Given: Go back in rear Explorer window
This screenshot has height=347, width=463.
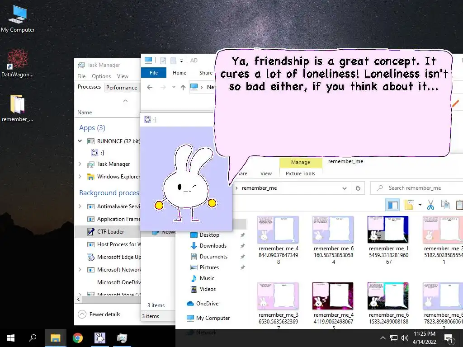Looking at the screenshot, I should coord(150,87).
